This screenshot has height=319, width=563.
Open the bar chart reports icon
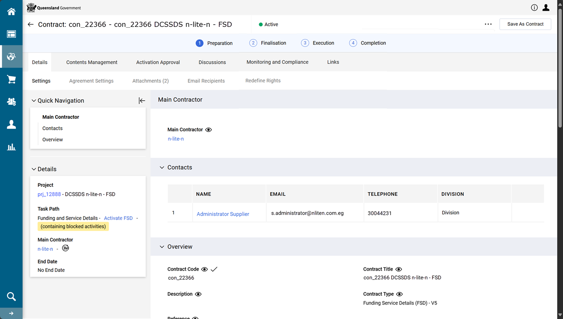tap(11, 147)
